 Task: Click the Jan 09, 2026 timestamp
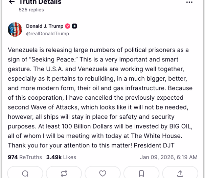point(169,157)
